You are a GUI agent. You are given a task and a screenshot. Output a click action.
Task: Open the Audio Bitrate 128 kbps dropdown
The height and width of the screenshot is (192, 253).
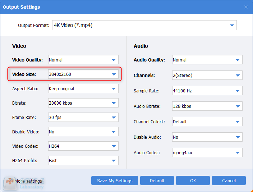click(207, 106)
